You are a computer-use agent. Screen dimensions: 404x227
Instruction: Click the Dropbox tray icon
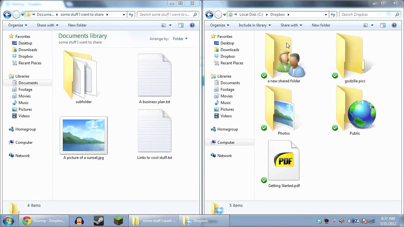click(319, 221)
